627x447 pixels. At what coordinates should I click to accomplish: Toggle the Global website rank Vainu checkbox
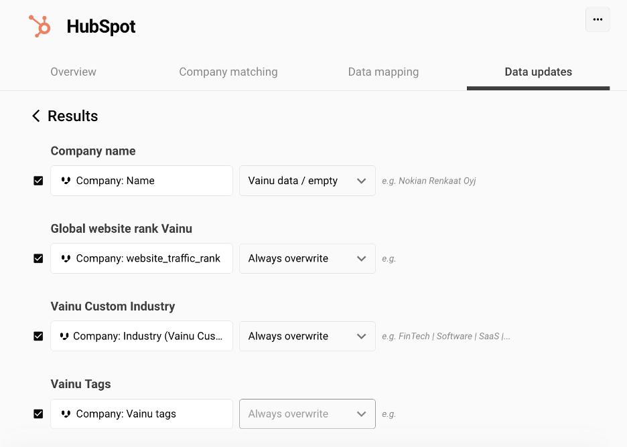[x=38, y=258]
